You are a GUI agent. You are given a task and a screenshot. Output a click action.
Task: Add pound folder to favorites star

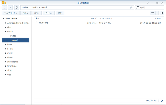[x=131, y=8]
